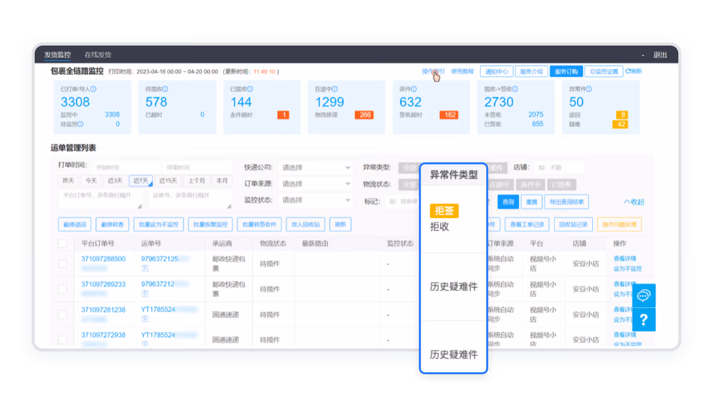Open the chat support bubble icon

coord(643,296)
